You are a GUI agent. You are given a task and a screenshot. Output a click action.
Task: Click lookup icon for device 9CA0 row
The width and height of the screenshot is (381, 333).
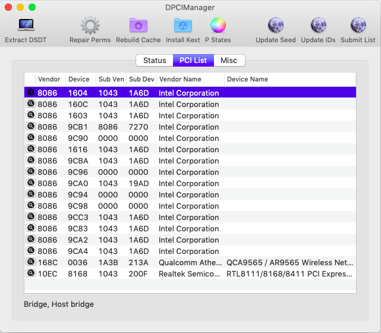(31, 183)
